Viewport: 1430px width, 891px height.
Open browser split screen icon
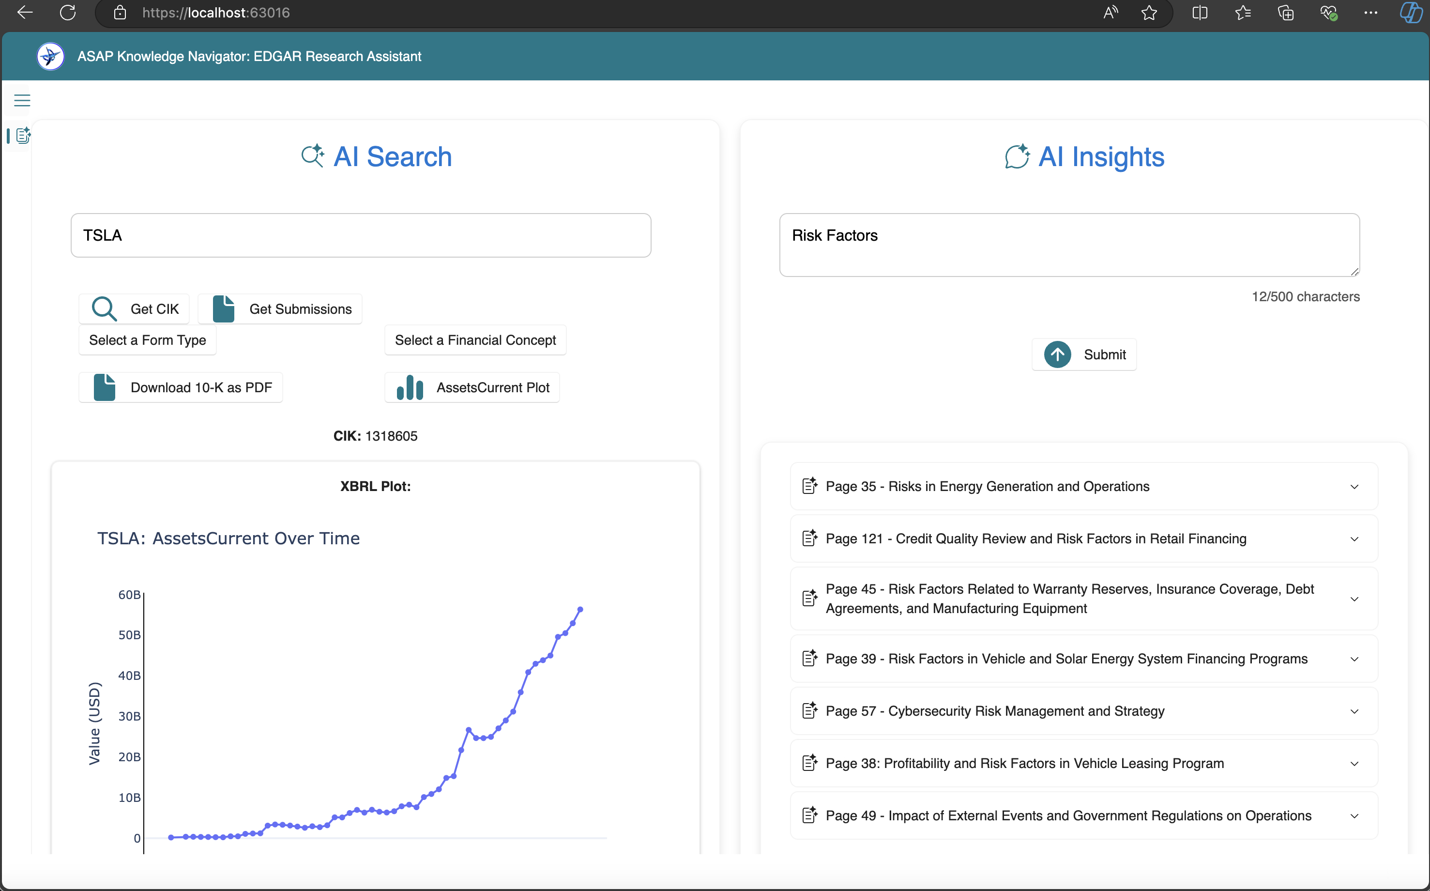point(1199,13)
